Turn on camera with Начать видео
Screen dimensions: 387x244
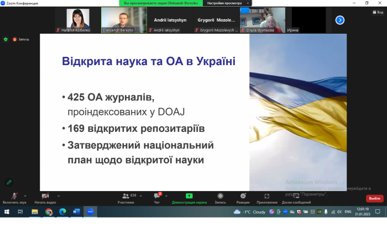(x=45, y=198)
